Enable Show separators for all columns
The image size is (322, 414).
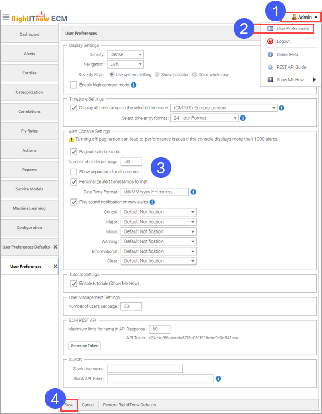click(73, 172)
